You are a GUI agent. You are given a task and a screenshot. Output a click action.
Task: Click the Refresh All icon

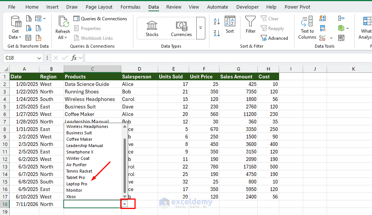64,22
